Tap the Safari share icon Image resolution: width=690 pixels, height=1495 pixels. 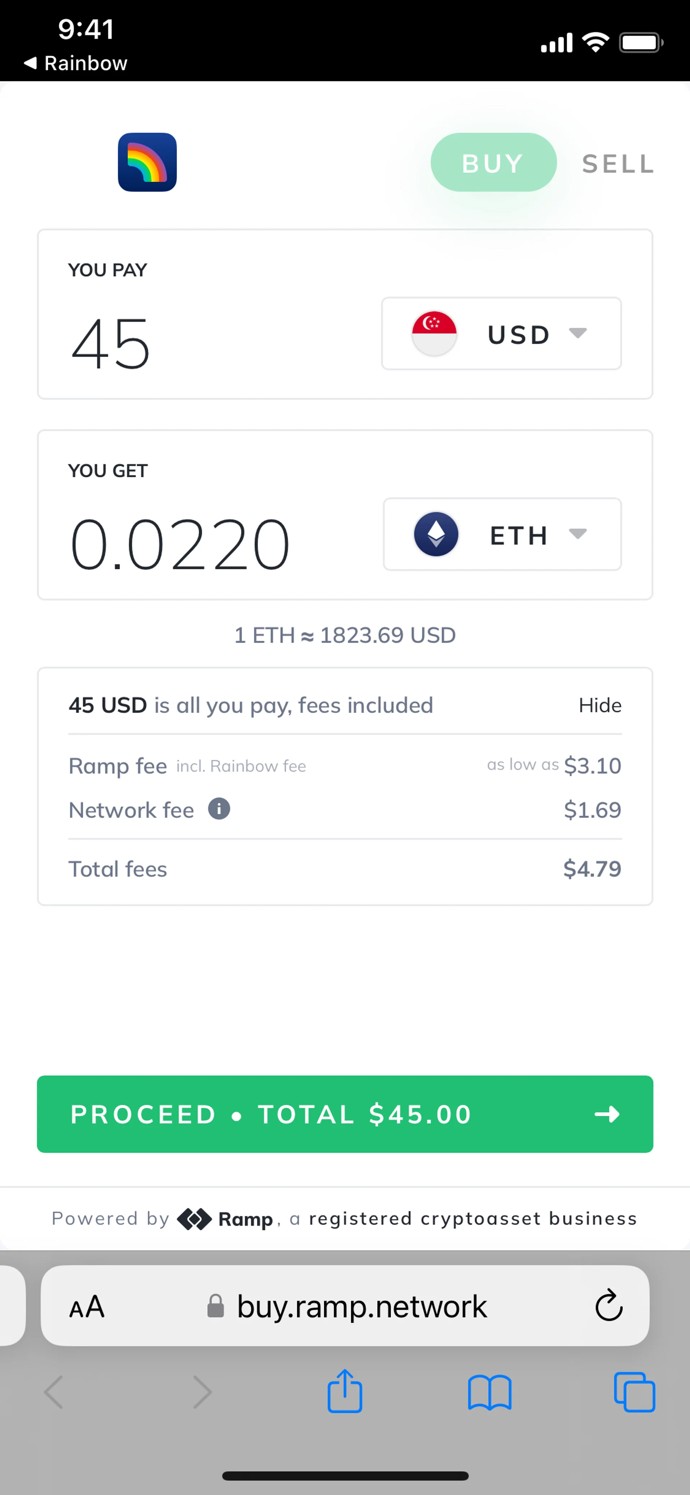coord(344,1391)
